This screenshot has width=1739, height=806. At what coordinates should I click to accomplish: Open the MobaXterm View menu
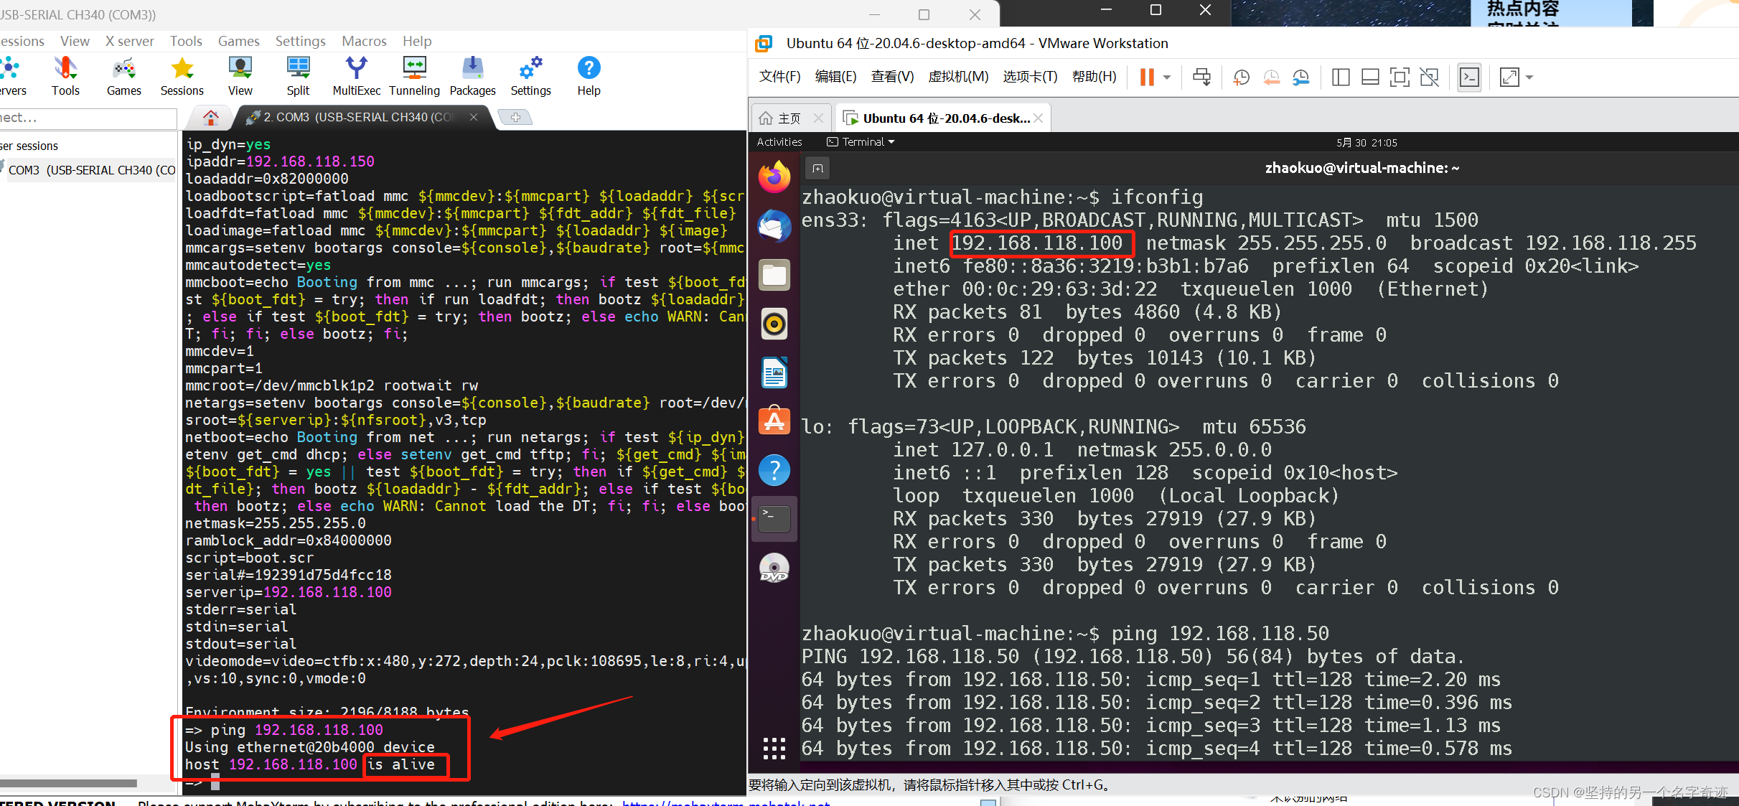click(75, 41)
